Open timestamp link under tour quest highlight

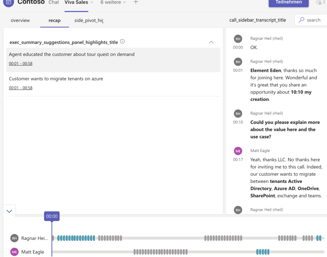coord(20,63)
